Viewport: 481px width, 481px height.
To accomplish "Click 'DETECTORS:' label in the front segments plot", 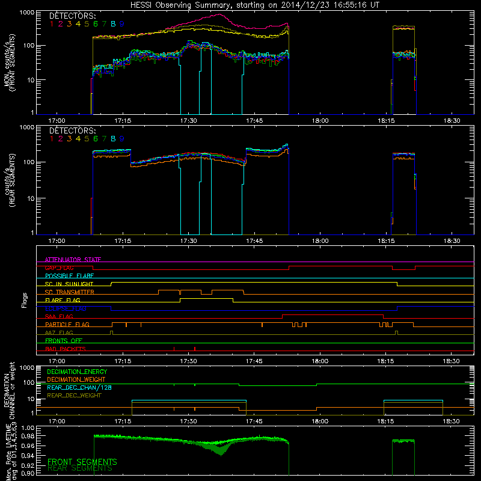I will (73, 16).
